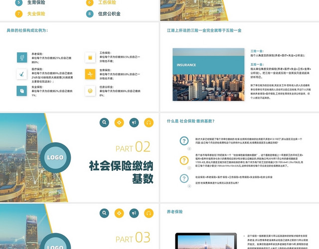Click the heading 具体的社保构成比例为:
This screenshot has height=249, width=319.
click(x=27, y=30)
